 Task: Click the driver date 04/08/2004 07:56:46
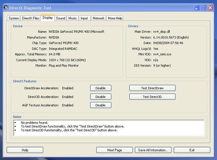click(x=168, y=43)
